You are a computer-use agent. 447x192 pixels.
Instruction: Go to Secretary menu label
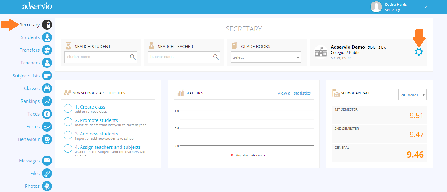30,25
